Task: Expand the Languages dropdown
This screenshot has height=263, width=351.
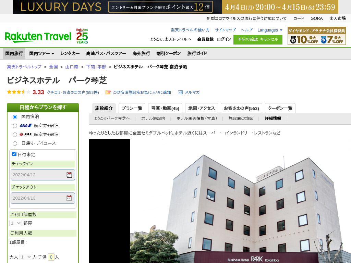Action: tap(270, 30)
